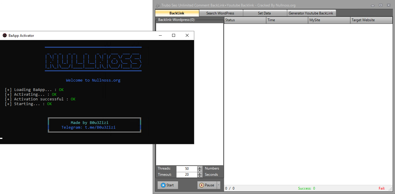The width and height of the screenshot is (395, 194).
Task: Click the Threads value field
Action: pos(187,169)
